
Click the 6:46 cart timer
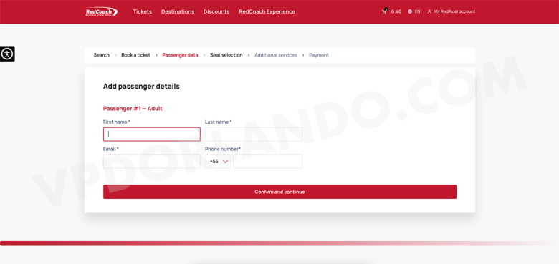click(396, 11)
